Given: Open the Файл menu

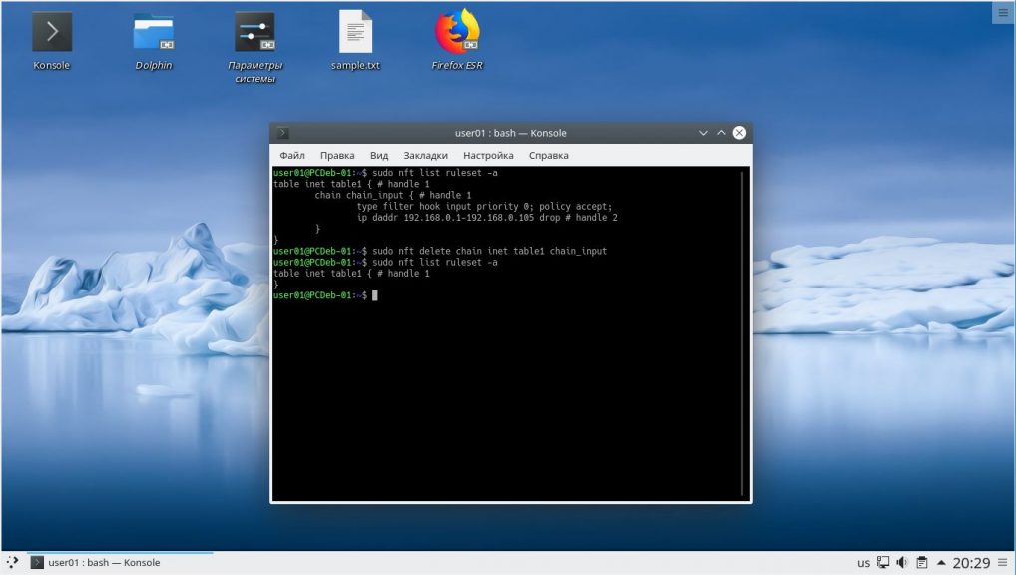Looking at the screenshot, I should click(x=292, y=155).
